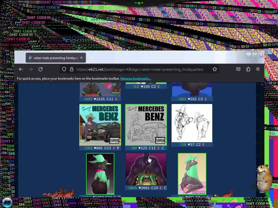Maximize the browser window
Viewport: 278px width, 208px height.
click(255, 55)
